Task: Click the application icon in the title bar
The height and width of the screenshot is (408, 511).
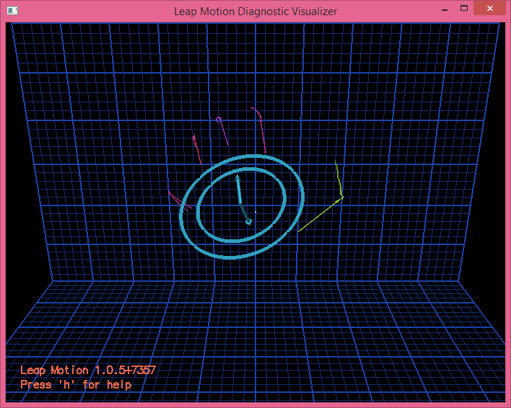Action: [x=12, y=11]
